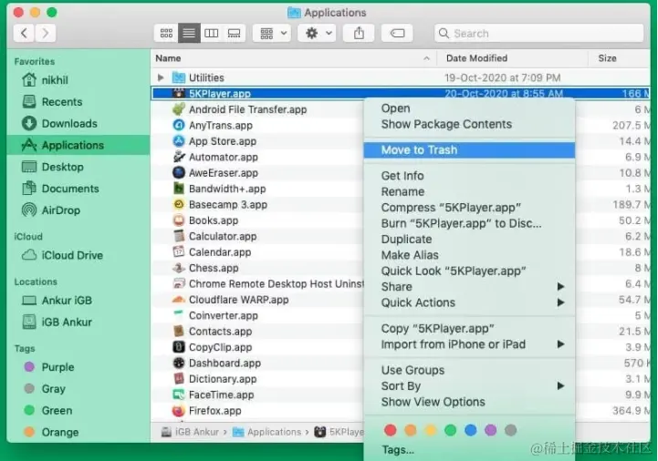Open the gear Action menu

[318, 33]
